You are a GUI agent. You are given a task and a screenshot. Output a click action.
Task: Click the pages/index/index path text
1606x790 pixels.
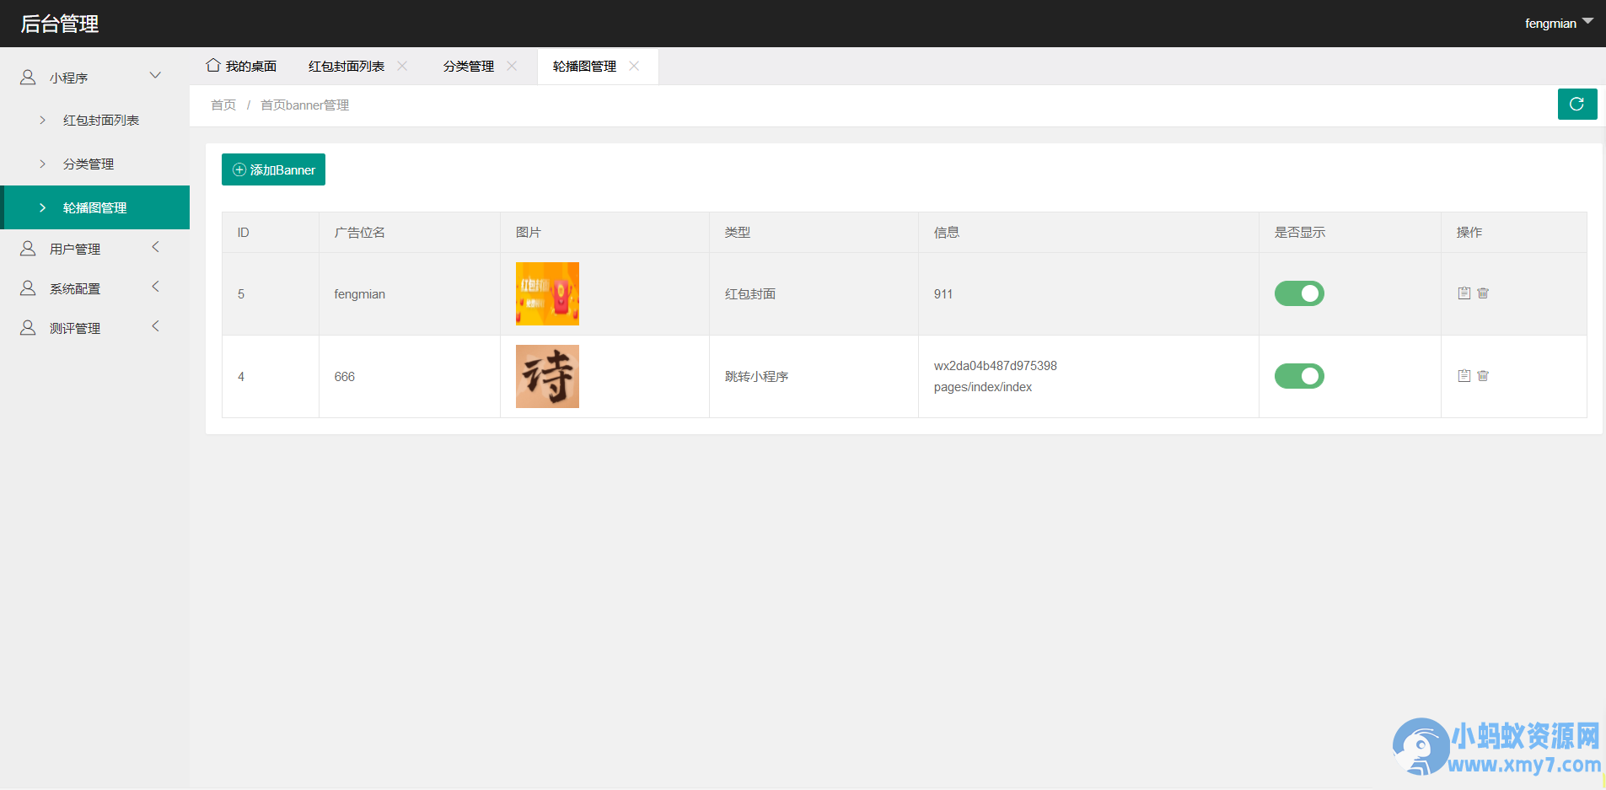tap(983, 387)
